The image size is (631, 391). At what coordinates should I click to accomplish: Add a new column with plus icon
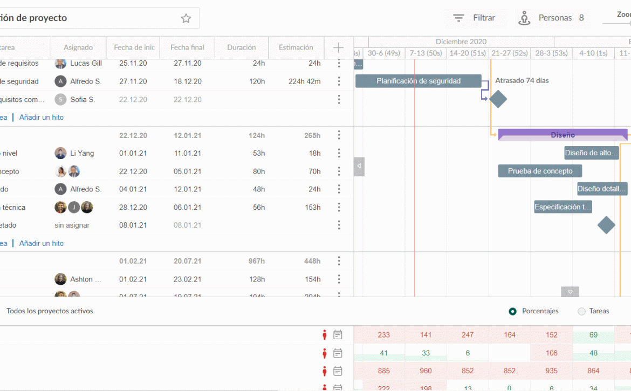click(338, 47)
